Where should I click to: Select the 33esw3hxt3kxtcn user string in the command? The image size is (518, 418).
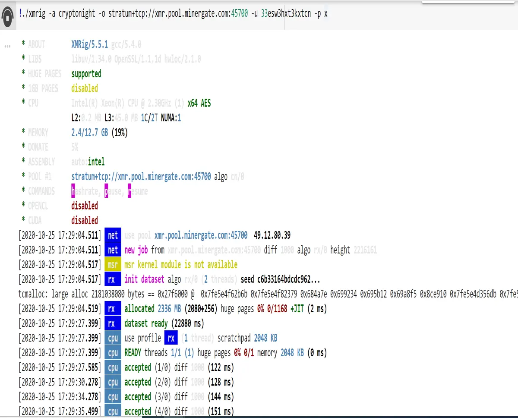[286, 13]
